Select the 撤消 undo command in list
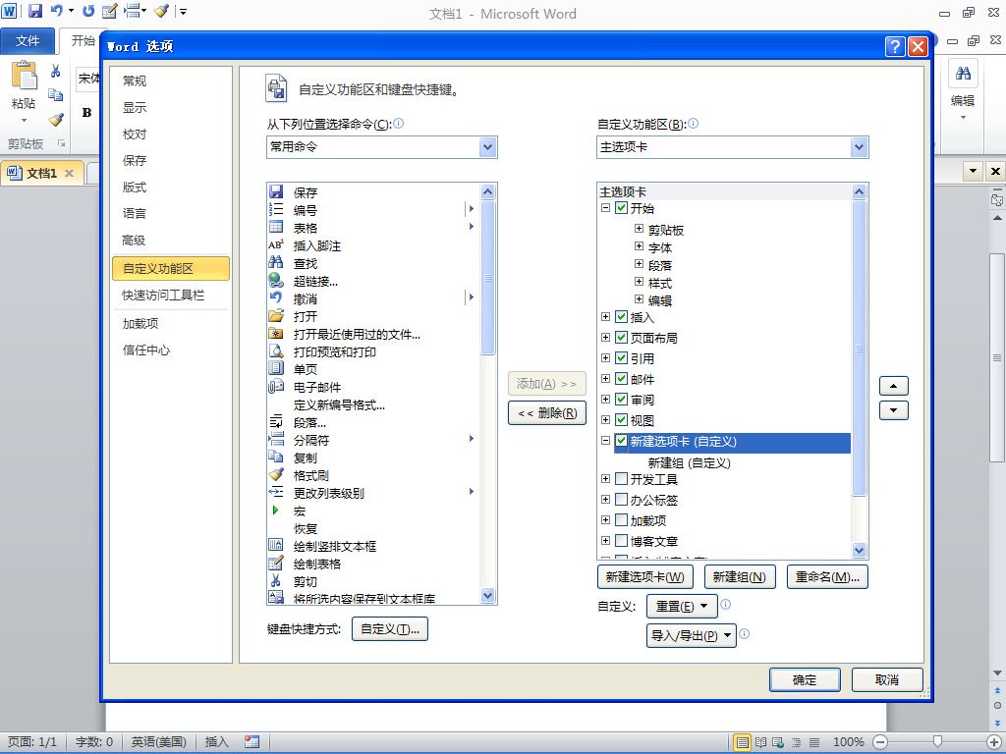Screen dimensions: 1006x754 pos(372,298)
